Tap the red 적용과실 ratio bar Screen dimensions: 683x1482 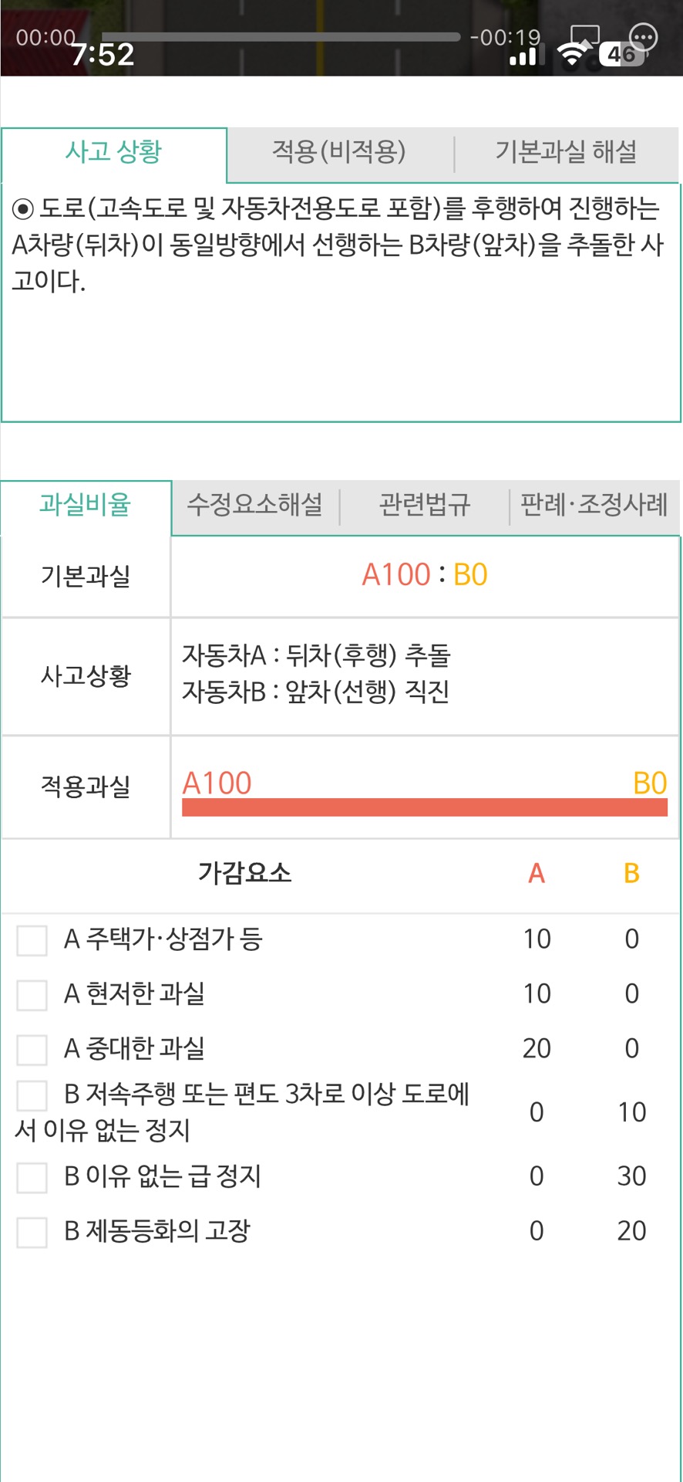424,807
